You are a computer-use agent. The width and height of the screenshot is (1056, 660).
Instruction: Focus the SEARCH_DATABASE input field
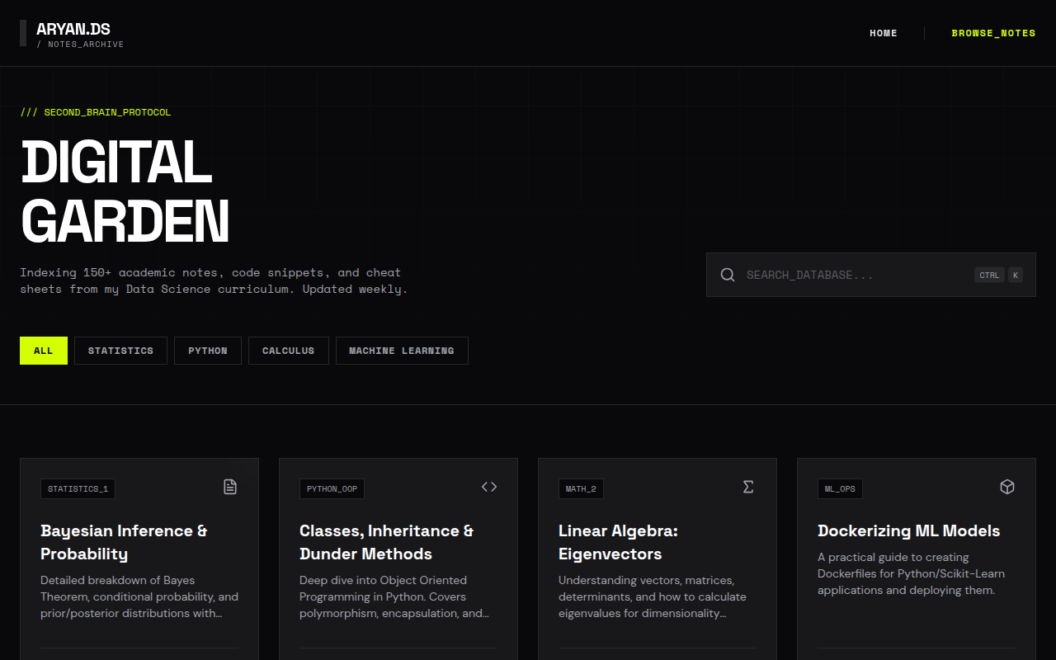click(x=854, y=275)
